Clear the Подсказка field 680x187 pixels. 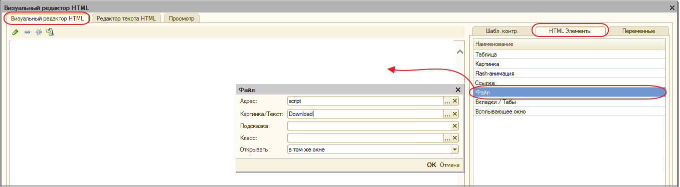coord(455,125)
